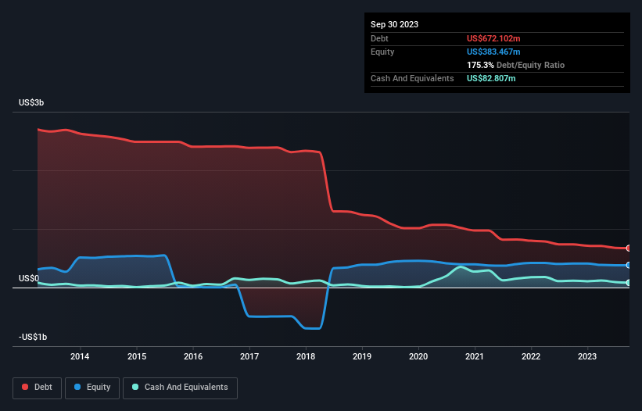
Task: Click the 175.3% Debt/Equity Ratio text
Action: 515,65
